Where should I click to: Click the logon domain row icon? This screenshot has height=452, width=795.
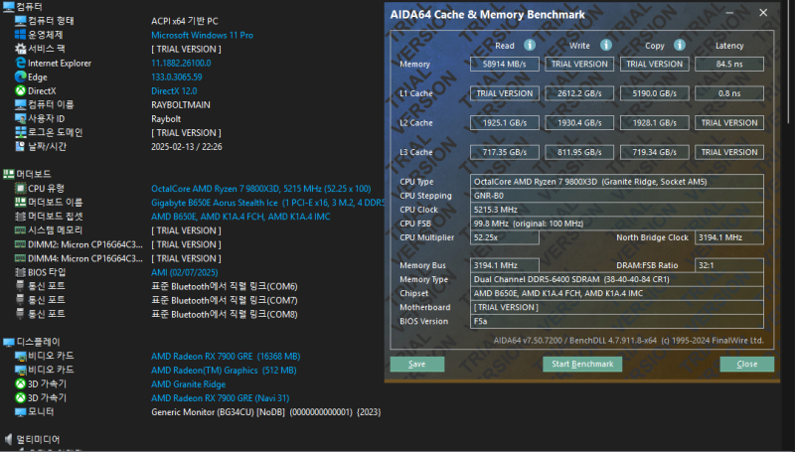click(x=20, y=132)
